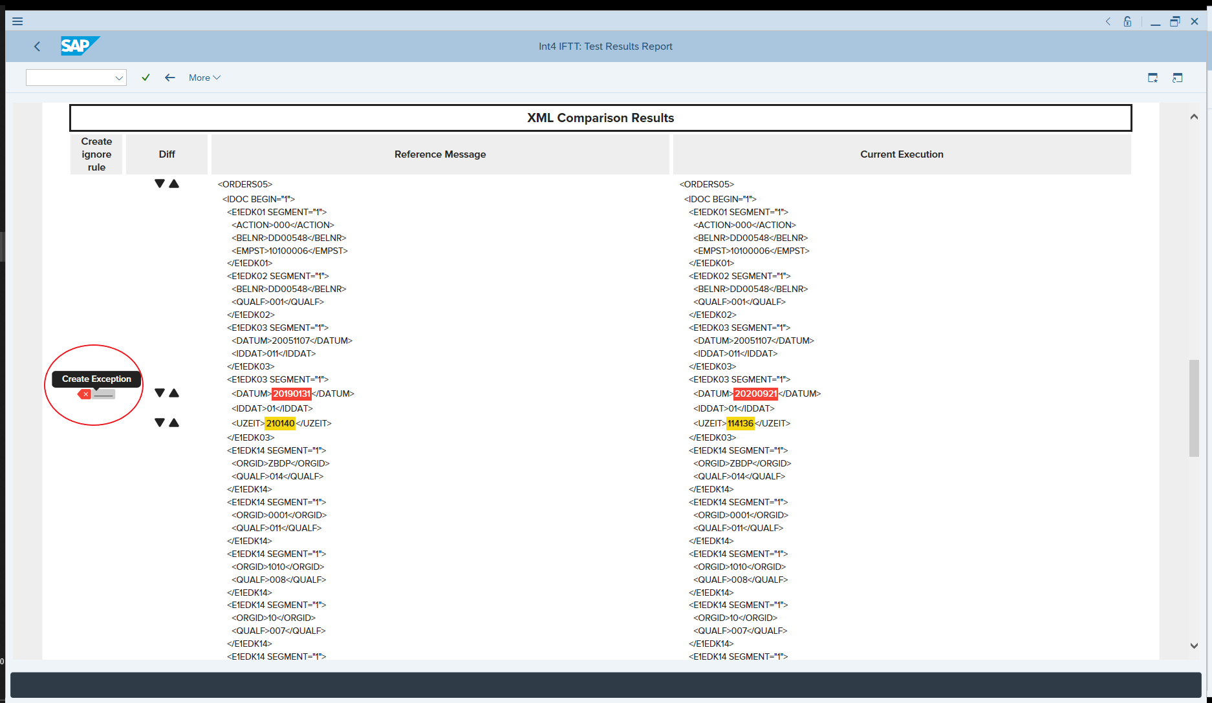Click the title bar left chevron
The width and height of the screenshot is (1212, 703).
(1108, 21)
